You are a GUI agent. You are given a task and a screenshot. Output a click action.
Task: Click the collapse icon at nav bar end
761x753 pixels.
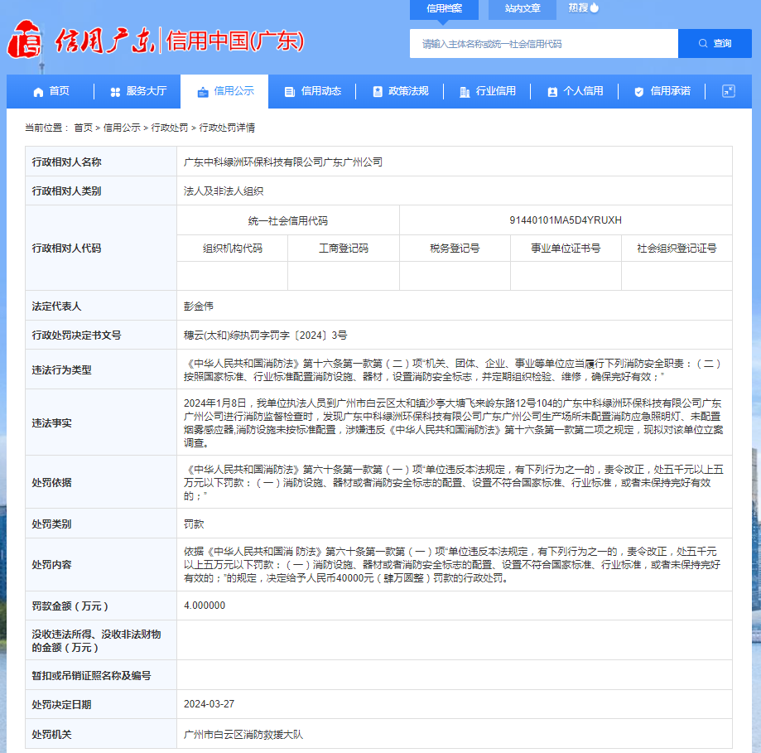pos(729,91)
